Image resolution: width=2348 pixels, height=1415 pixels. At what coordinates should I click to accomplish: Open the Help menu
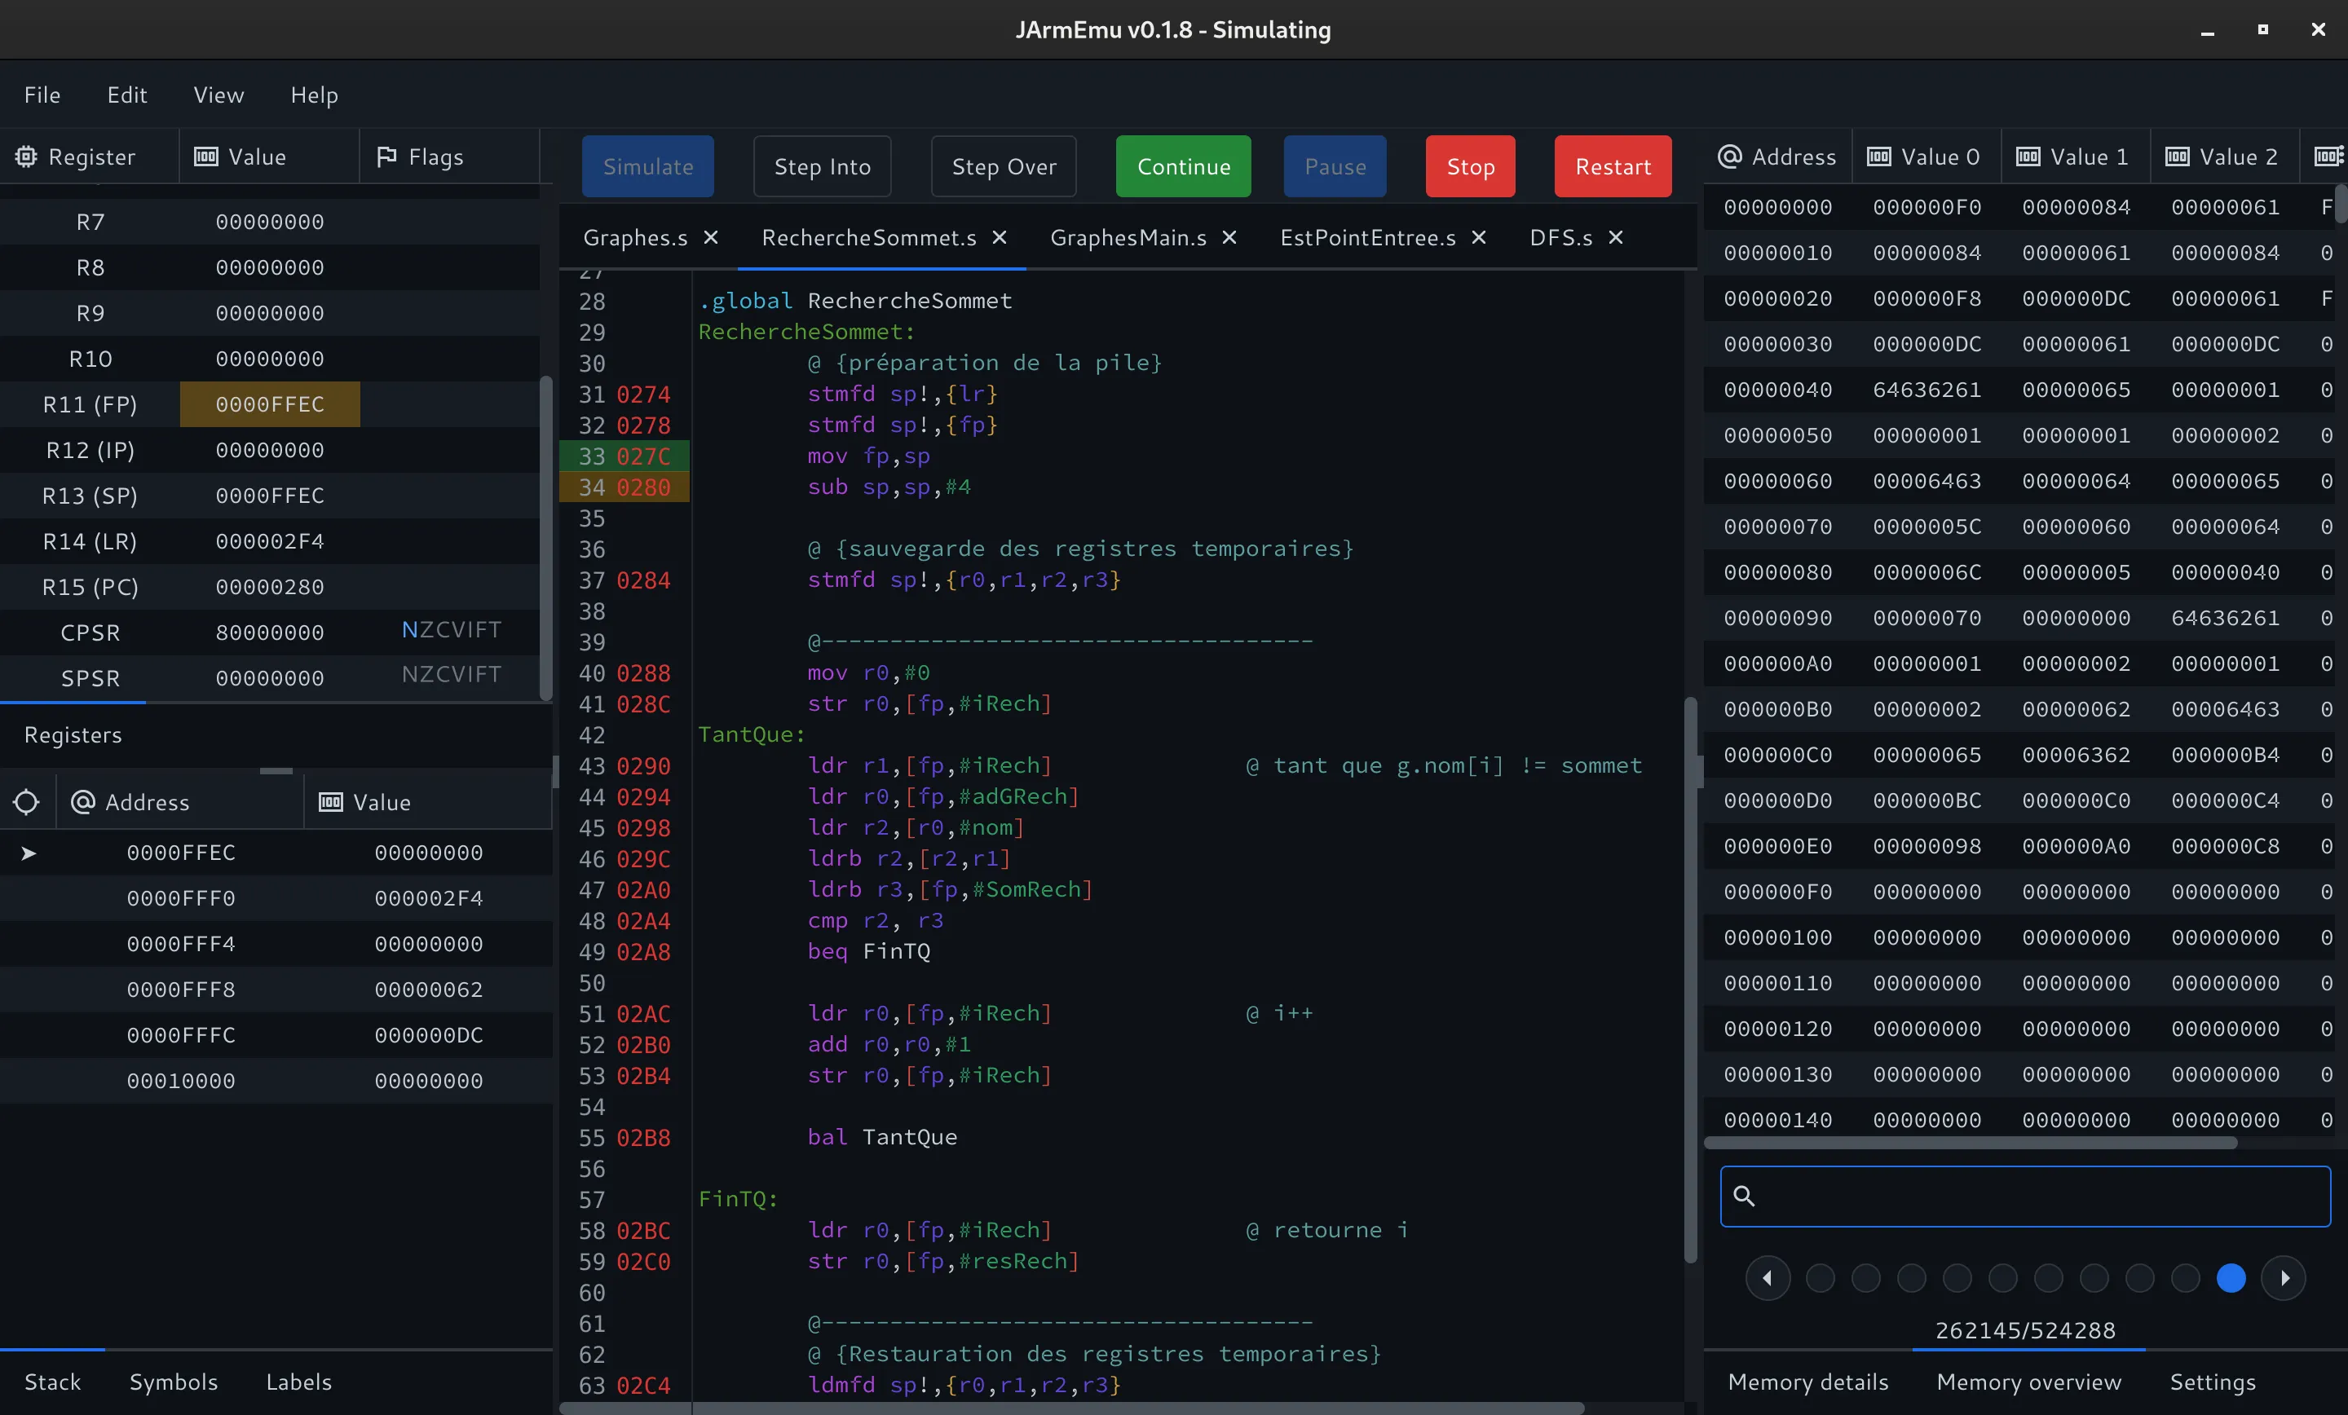(x=315, y=95)
